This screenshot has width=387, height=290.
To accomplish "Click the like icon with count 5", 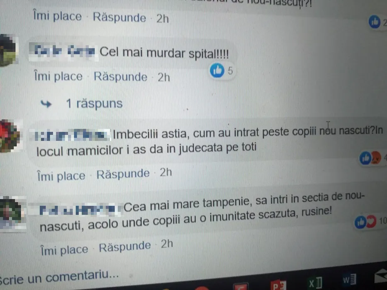I will pyautogui.click(x=217, y=70).
